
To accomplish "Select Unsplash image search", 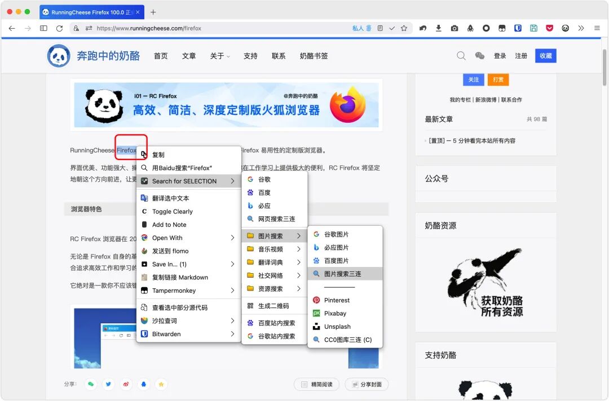I will (345, 327).
